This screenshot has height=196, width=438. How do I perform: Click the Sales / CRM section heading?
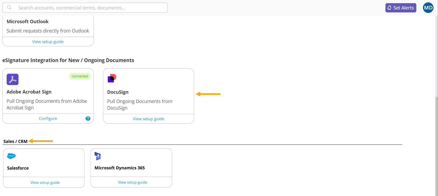[x=15, y=141]
